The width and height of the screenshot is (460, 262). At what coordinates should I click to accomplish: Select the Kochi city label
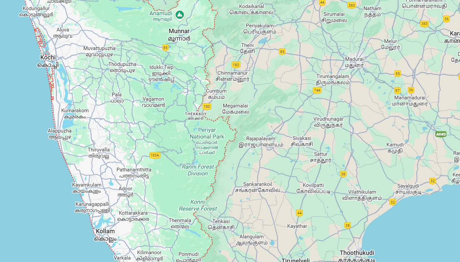pyautogui.click(x=48, y=61)
